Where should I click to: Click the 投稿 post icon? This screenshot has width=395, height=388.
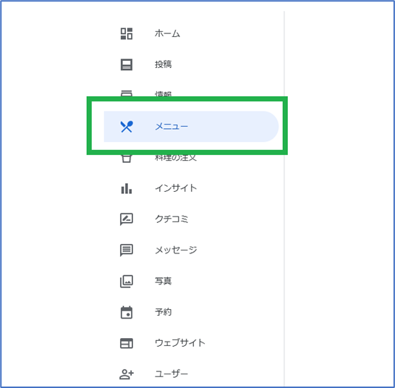coord(127,64)
